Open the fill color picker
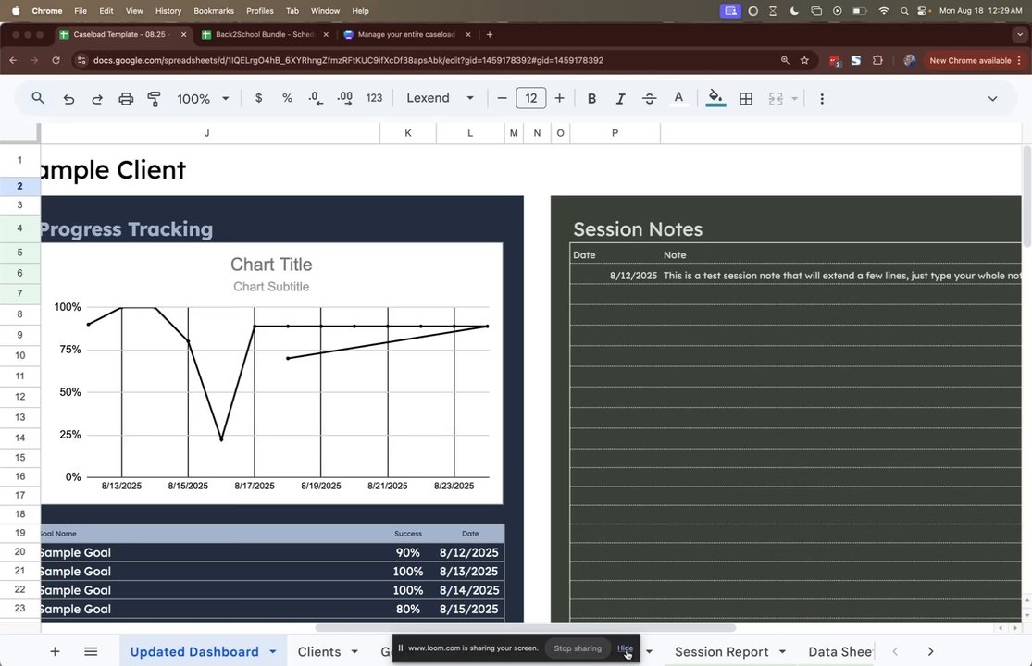The height and width of the screenshot is (666, 1032). click(x=715, y=99)
